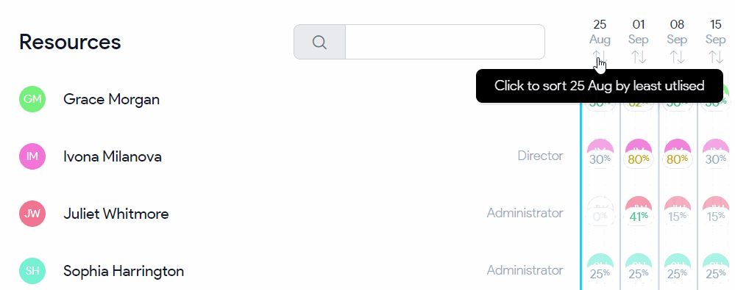The width and height of the screenshot is (735, 290).
Task: Open Ivona's 30% cell for 25 Aug
Action: 600,153
